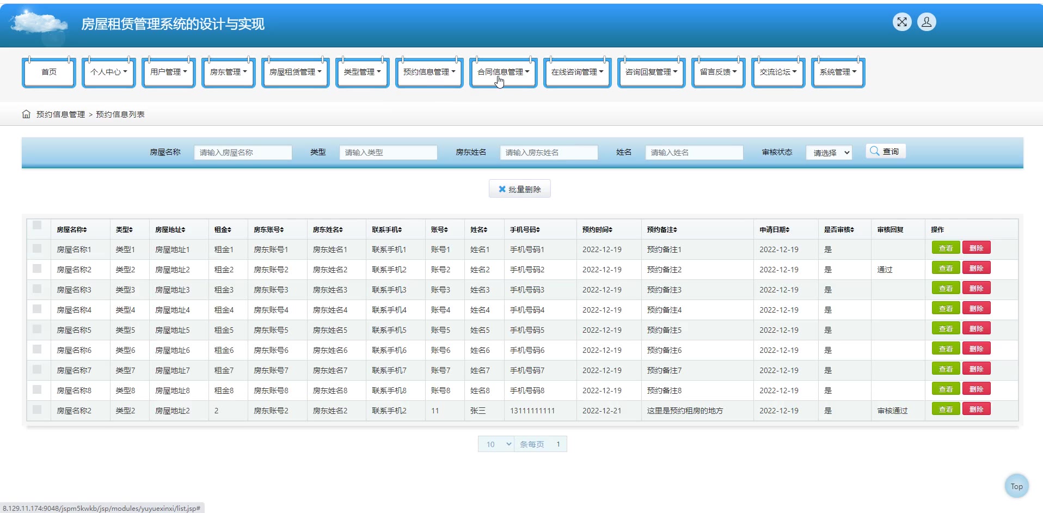Tick the select-all checkbox in table header
This screenshot has width=1043, height=513.
coord(37,225)
